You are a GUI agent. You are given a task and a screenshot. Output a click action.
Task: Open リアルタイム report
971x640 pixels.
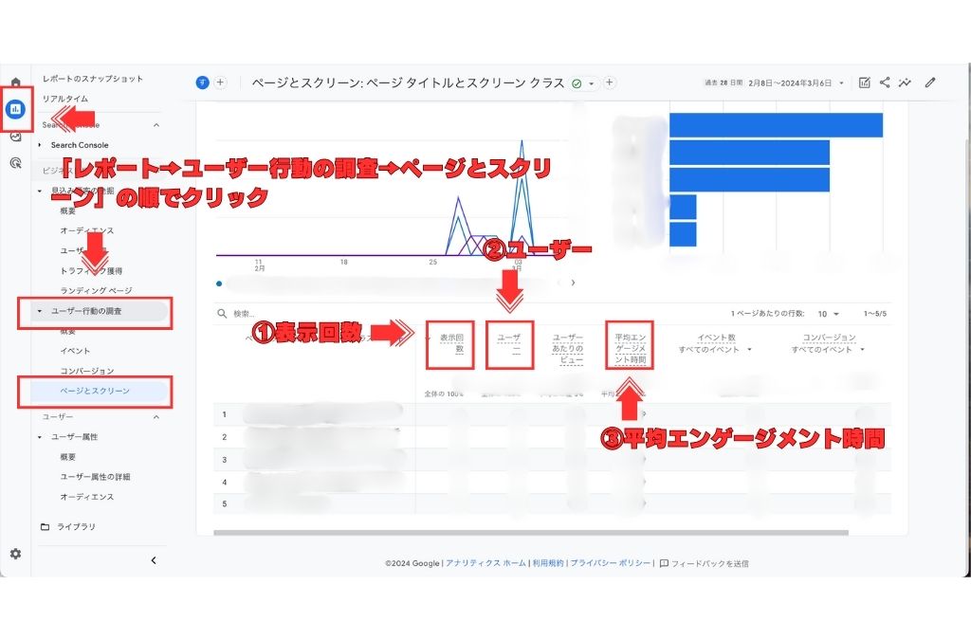pos(65,99)
